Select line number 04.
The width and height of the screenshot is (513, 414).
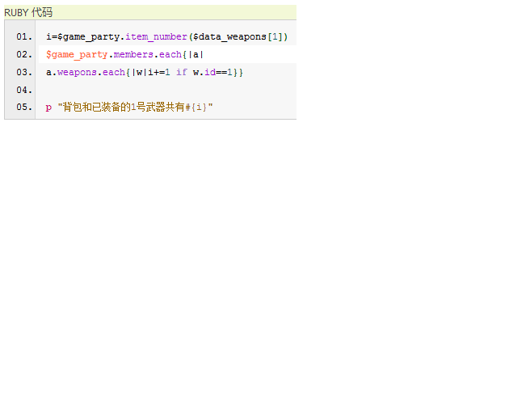click(24, 90)
